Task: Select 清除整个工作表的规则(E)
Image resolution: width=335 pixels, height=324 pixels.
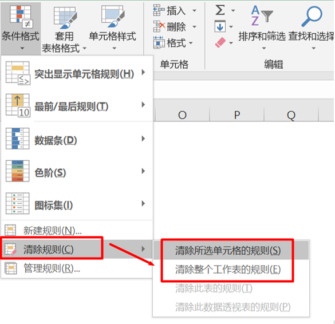Action: point(231,269)
